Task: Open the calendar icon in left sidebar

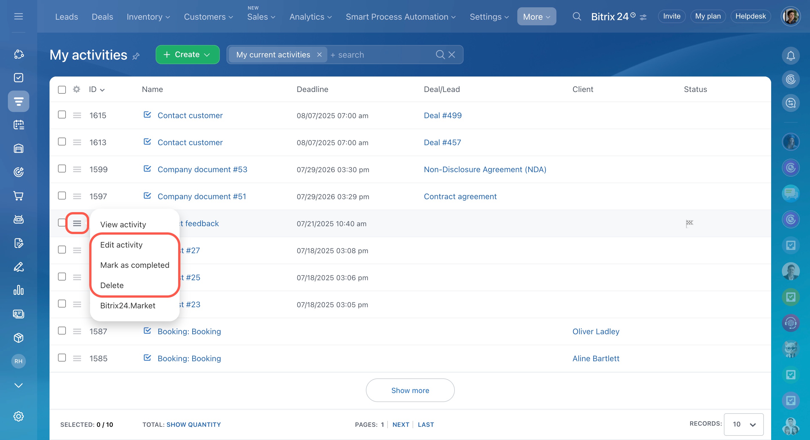Action: point(19,125)
